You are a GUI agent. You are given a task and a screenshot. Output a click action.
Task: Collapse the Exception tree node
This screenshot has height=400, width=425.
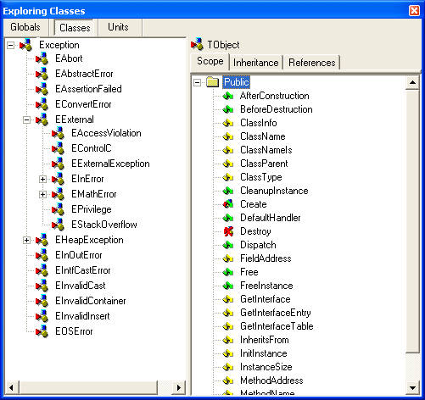tap(10, 45)
